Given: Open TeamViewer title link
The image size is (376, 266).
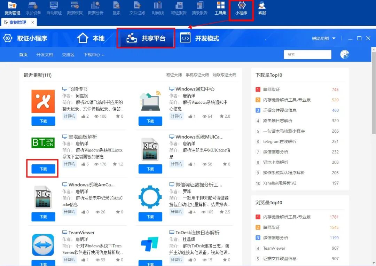Looking at the screenshot, I should (x=81, y=233).
